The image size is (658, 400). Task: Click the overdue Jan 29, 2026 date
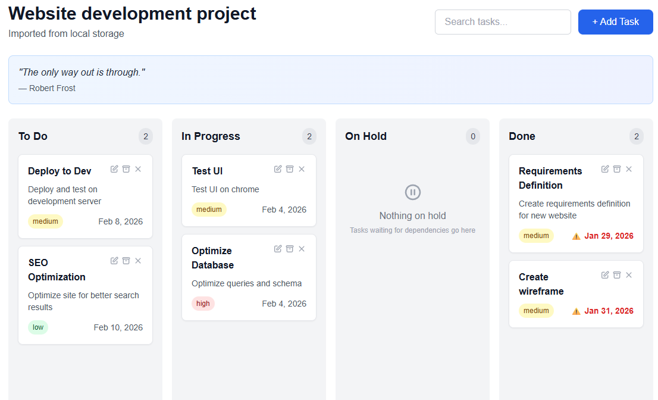[x=609, y=236]
